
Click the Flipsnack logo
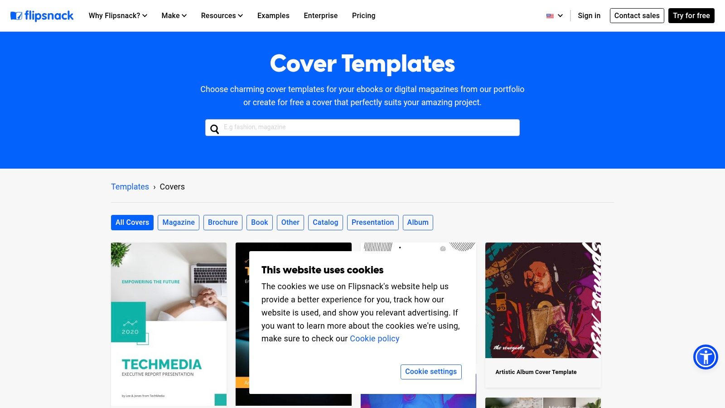click(x=42, y=16)
